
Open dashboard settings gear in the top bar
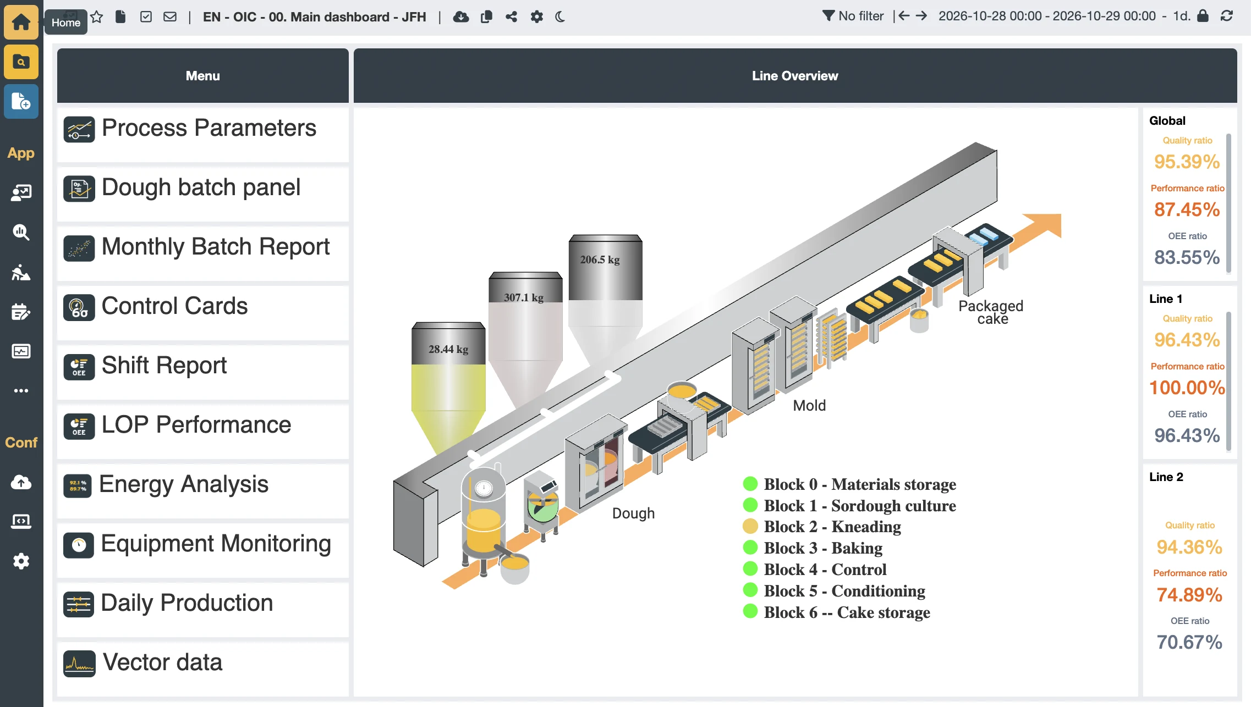[537, 16]
